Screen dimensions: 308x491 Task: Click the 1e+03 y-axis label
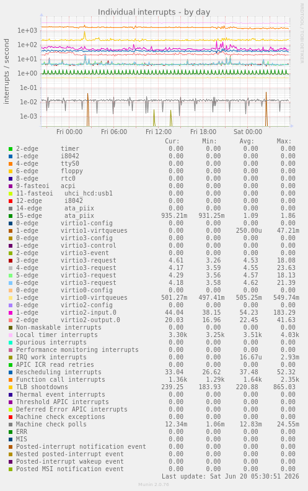tap(27, 30)
